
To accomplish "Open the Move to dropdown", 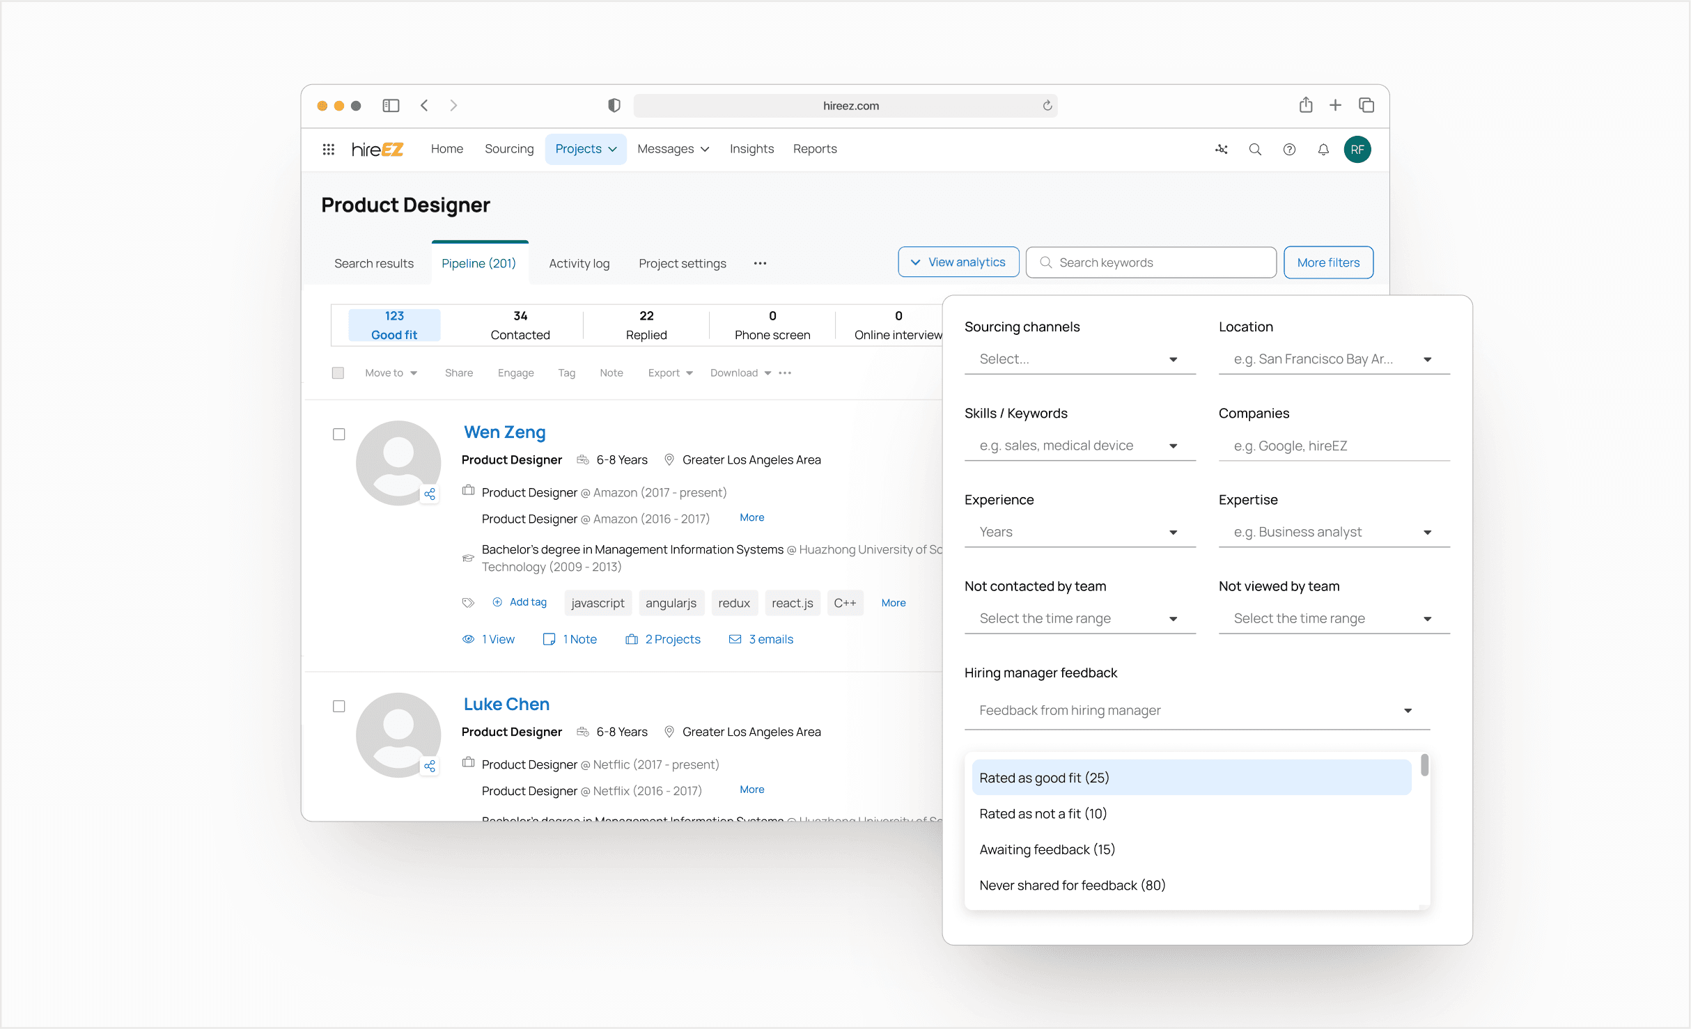I will point(391,373).
